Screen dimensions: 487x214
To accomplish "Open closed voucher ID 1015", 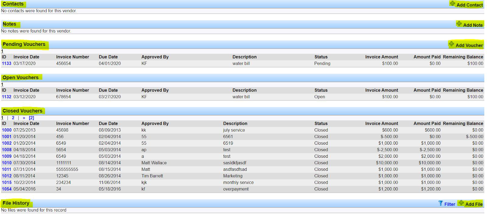I will [6, 183].
